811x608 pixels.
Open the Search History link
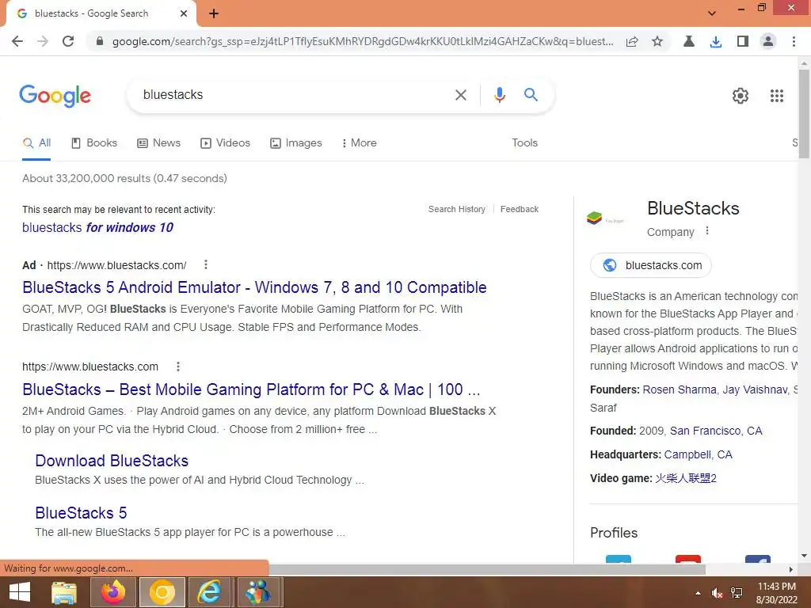point(457,209)
